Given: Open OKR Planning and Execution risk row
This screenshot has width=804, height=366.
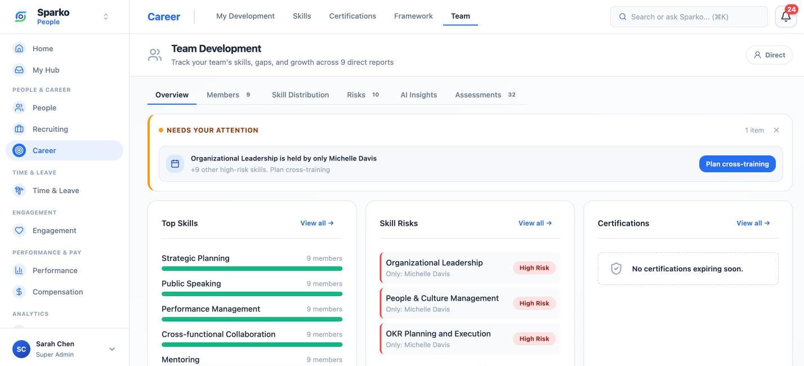Looking at the screenshot, I should click(470, 338).
